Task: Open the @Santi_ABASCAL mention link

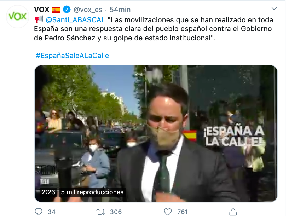Action: [x=75, y=20]
